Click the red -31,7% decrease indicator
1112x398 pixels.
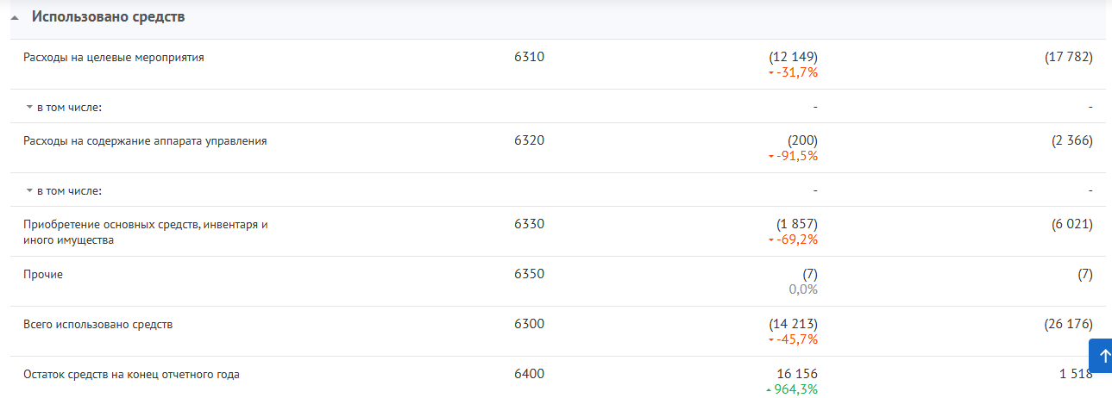tap(794, 73)
